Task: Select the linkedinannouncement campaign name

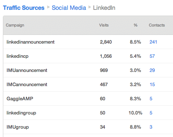Action: tap(30, 42)
